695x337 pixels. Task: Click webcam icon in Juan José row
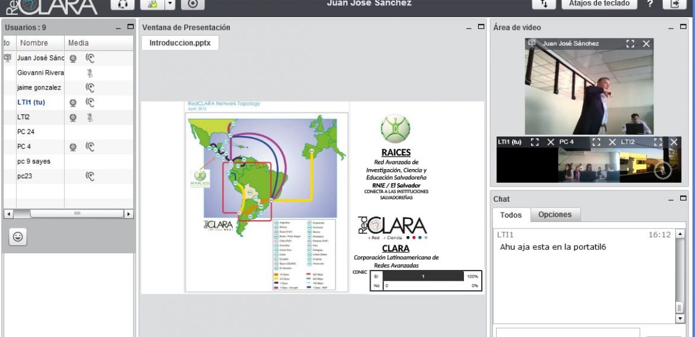[72, 58]
